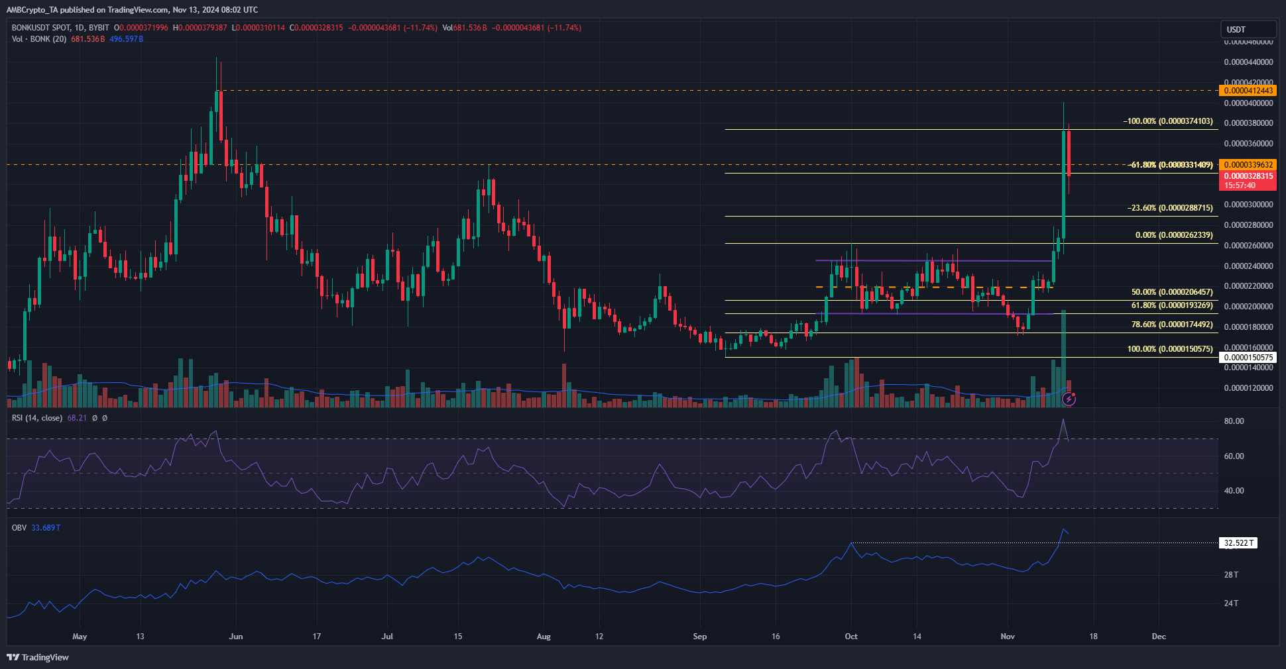The height and width of the screenshot is (669, 1286).
Task: Click the -61.80% (0.0000331409) Fibonacci label
Action: (1170, 165)
